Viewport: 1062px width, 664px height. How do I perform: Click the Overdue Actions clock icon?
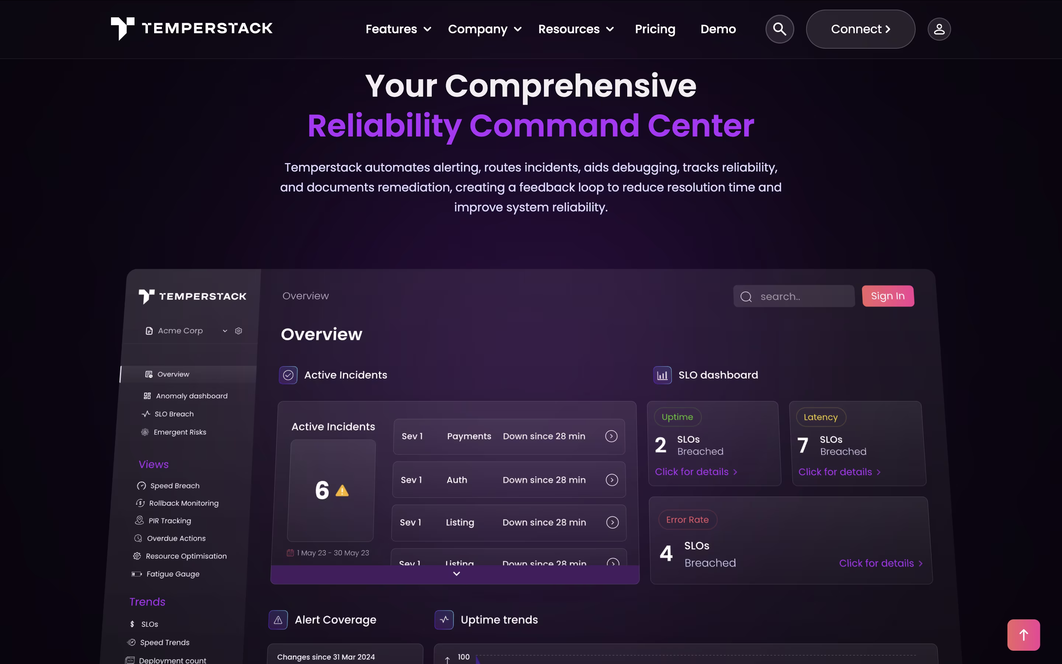click(138, 539)
